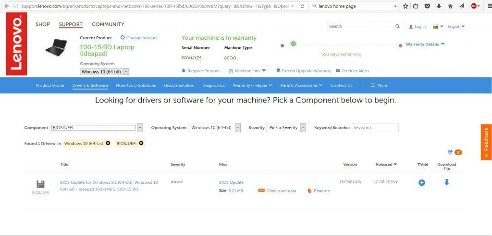The height and width of the screenshot is (236, 492).
Task: Click the Adblock Plus icon
Action: 474,6
